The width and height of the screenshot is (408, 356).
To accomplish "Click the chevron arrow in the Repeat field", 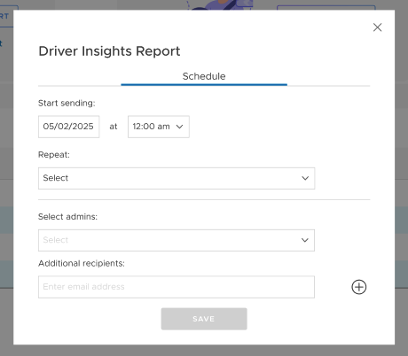I will tap(305, 178).
